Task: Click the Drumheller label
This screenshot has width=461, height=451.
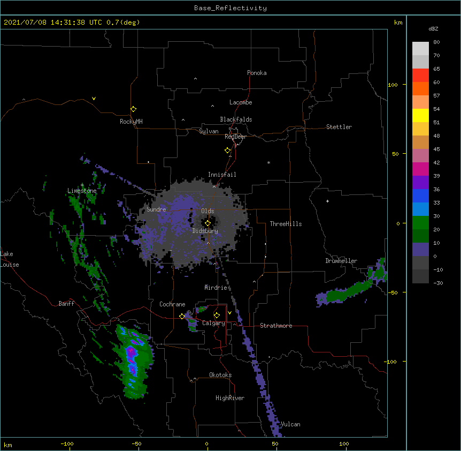Action: (341, 261)
